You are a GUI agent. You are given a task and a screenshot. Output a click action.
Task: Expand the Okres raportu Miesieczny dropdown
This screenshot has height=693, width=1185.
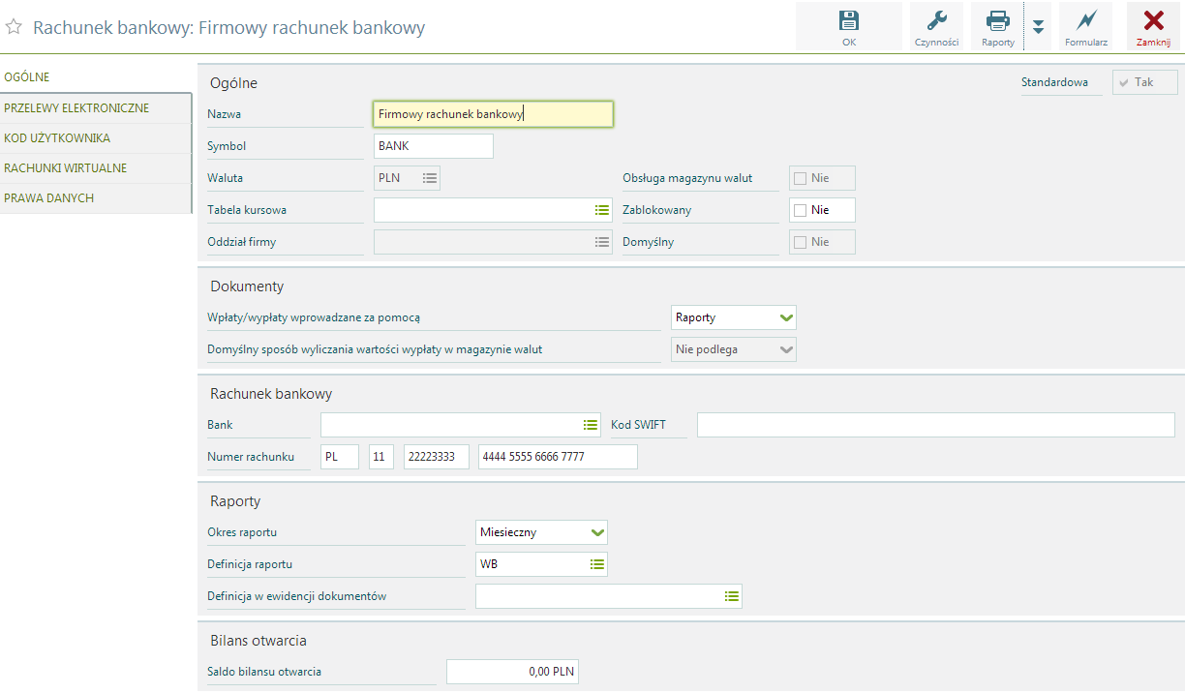click(597, 532)
